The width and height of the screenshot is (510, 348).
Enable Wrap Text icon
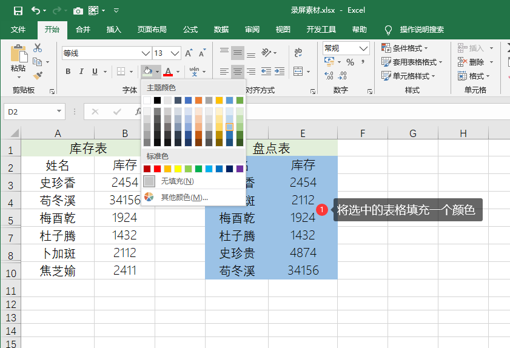[x=298, y=52]
